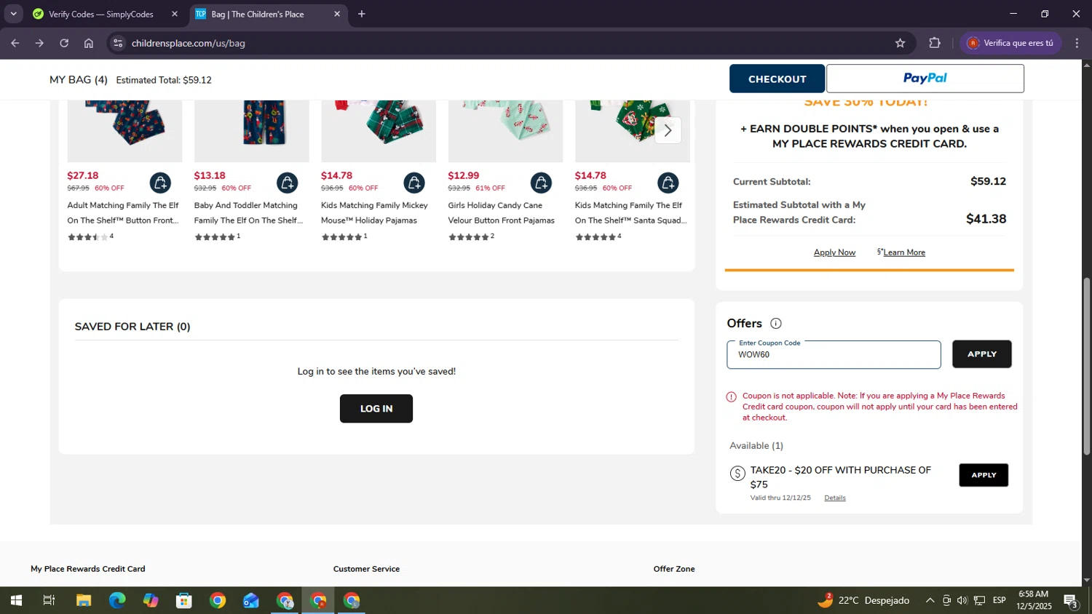
Task: Open the Chrome profile Verifica que eres tú
Action: [x=1010, y=43]
